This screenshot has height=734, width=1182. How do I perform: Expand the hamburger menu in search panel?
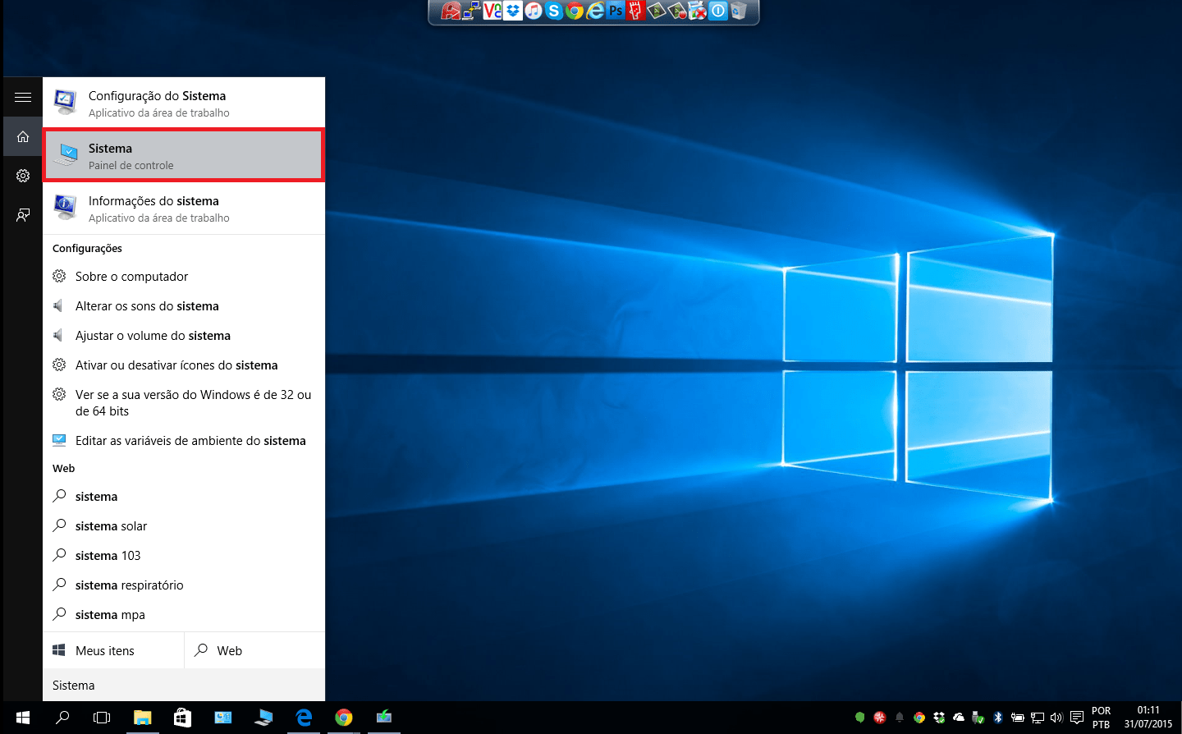[23, 97]
